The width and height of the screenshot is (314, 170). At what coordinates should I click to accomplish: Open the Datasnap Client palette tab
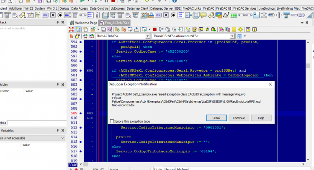(x=137, y=8)
